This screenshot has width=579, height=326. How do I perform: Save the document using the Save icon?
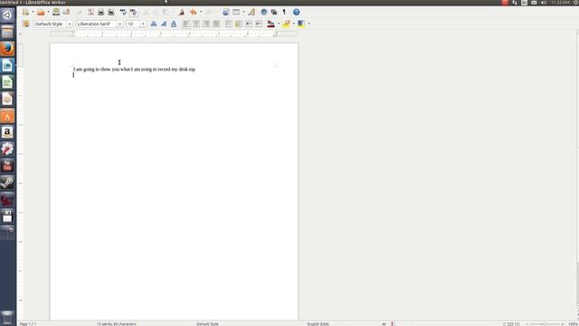pos(56,12)
